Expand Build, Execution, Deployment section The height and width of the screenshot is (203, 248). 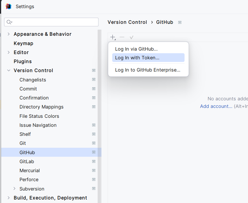click(9, 198)
